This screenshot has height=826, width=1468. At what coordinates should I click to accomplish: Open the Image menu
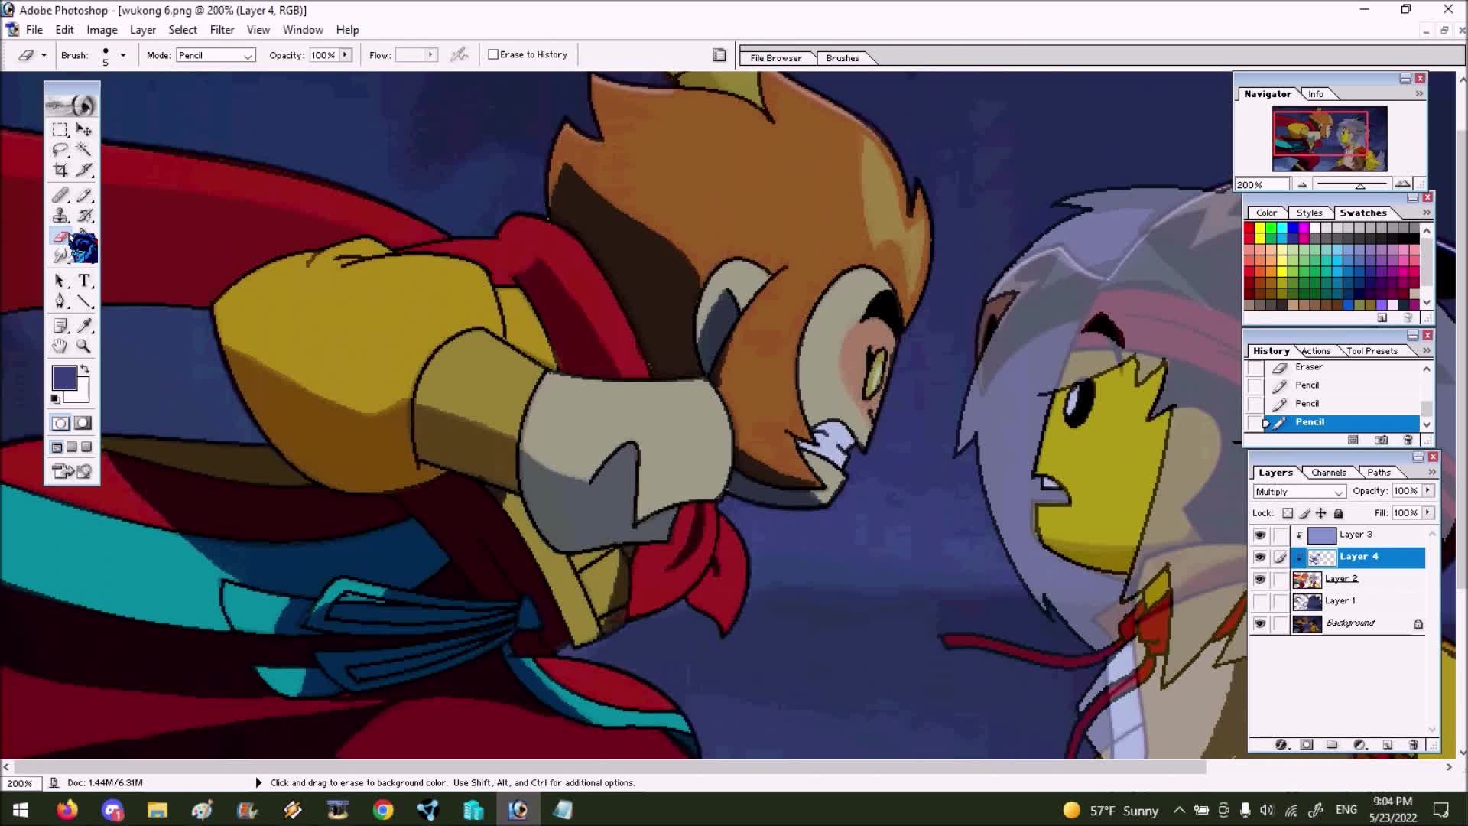point(102,30)
